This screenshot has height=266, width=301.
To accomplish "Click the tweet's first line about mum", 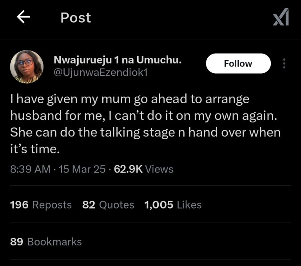I will click(x=129, y=99).
